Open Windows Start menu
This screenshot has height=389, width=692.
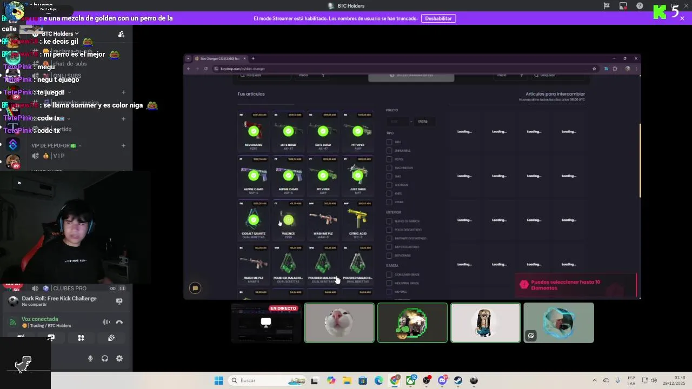point(218,380)
